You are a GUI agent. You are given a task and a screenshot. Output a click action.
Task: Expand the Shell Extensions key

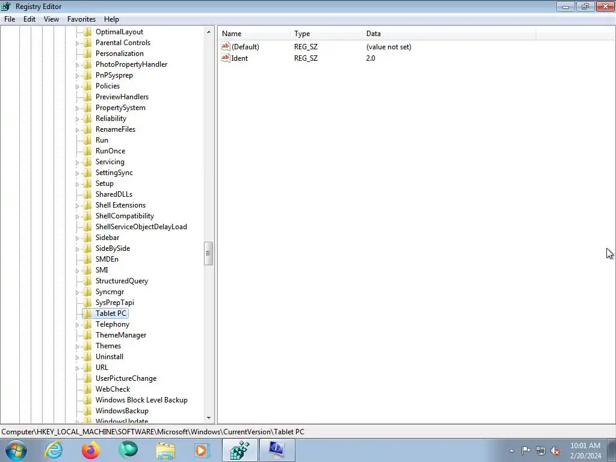pyautogui.click(x=78, y=206)
